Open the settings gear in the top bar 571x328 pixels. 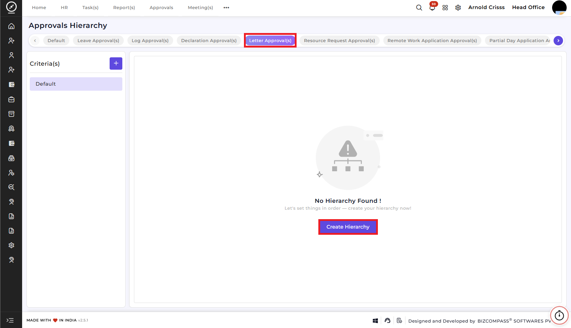coord(458,8)
